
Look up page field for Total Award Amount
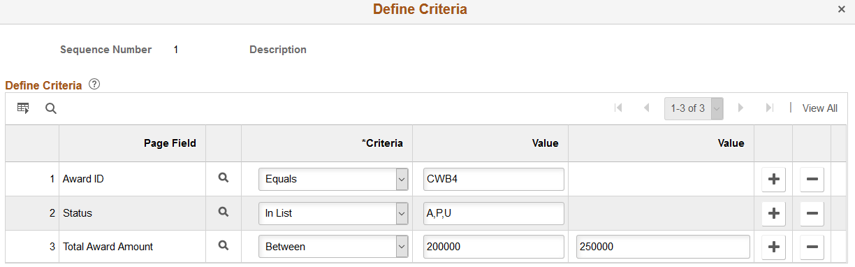coord(223,246)
